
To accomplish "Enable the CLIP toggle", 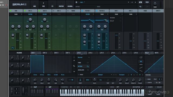I will tap(32, 87).
